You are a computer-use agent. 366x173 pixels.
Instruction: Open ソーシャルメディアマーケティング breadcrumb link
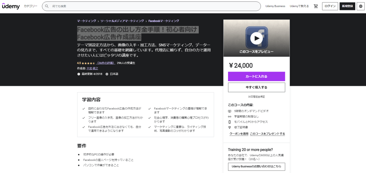tap(122, 21)
